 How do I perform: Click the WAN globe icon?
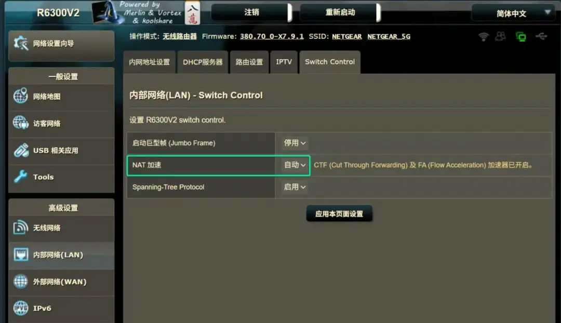(x=20, y=281)
